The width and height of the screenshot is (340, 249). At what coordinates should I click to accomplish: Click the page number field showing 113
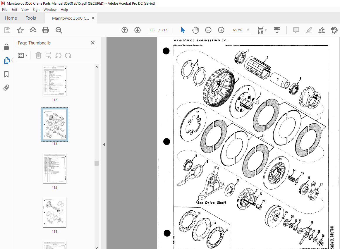[152, 30]
